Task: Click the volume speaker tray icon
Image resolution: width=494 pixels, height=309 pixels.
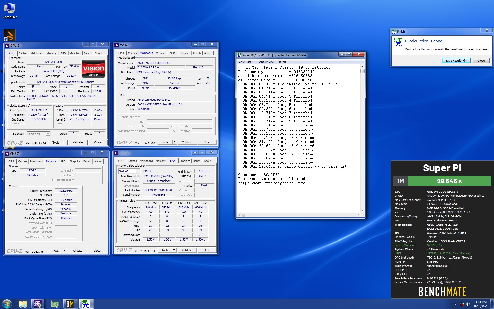Action: (468, 304)
